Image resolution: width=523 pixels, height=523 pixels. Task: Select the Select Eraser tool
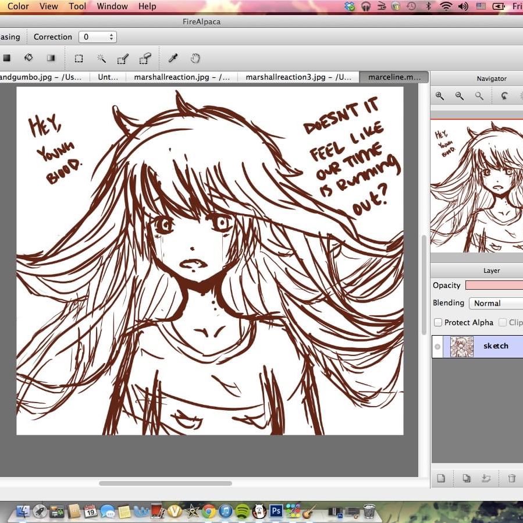[145, 58]
